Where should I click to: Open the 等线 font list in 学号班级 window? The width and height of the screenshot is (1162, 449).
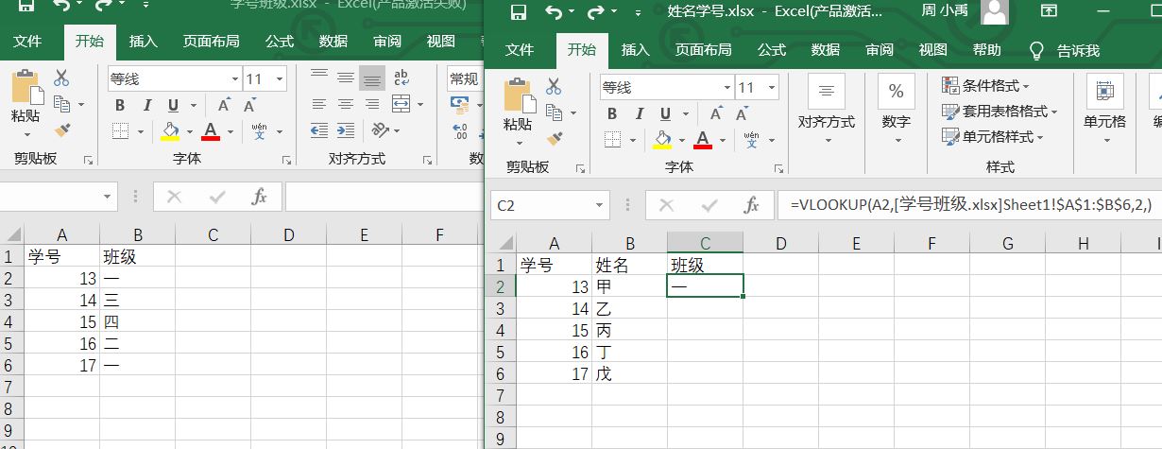(235, 78)
